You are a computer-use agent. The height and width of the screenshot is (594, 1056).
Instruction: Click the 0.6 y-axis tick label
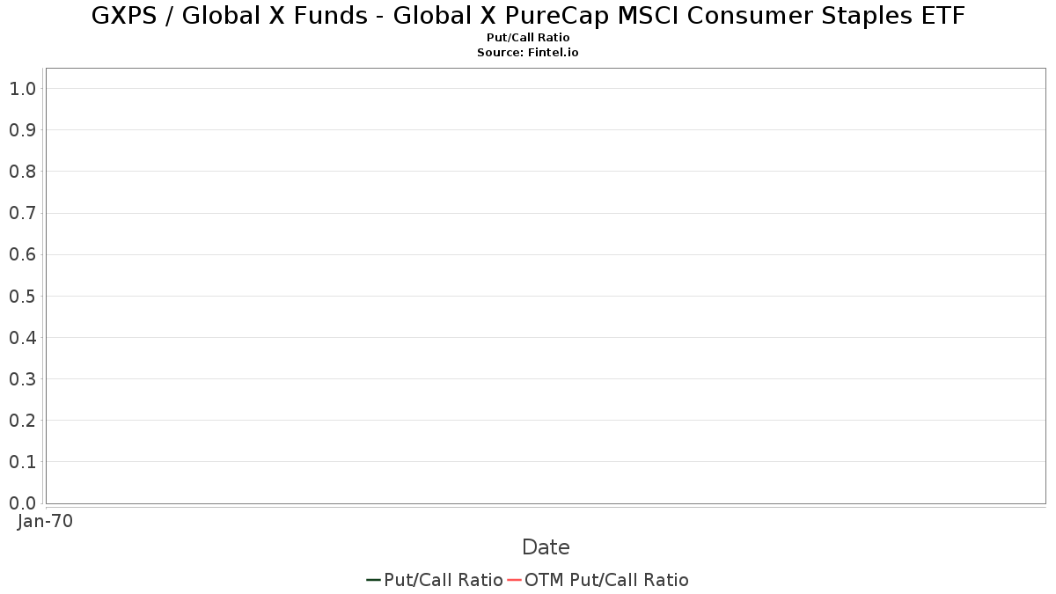point(22,254)
